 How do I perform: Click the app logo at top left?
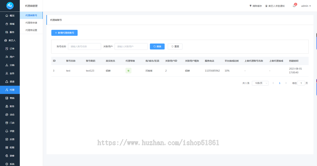pyautogui.click(x=10, y=5)
